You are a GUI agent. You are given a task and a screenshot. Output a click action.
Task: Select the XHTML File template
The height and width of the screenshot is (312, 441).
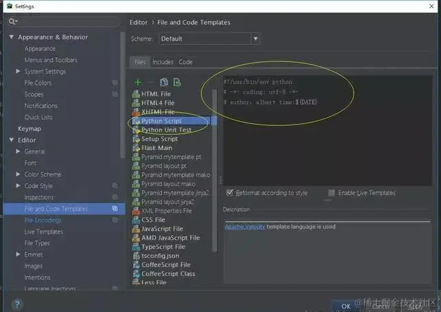[x=158, y=112]
